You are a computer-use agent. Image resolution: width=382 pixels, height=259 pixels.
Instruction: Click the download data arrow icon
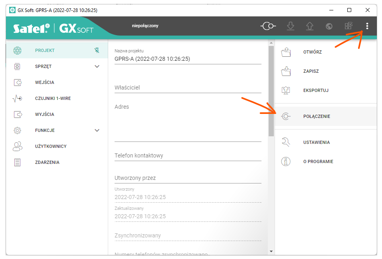(291, 26)
